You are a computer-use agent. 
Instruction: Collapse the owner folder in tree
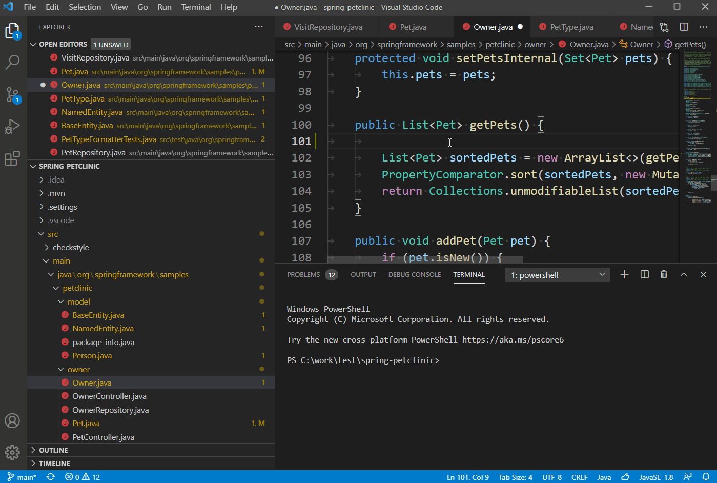tap(78, 369)
